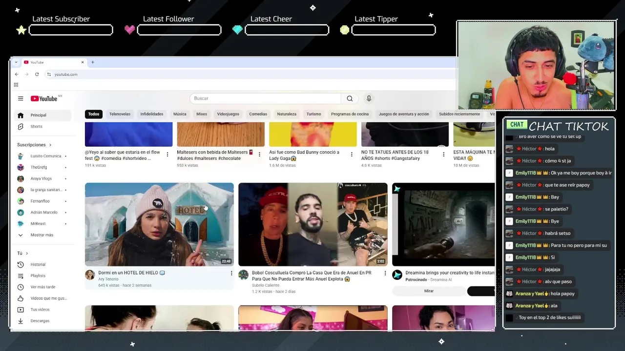Expand the Suscripciones section arrow
This screenshot has width=625, height=351.
point(50,145)
